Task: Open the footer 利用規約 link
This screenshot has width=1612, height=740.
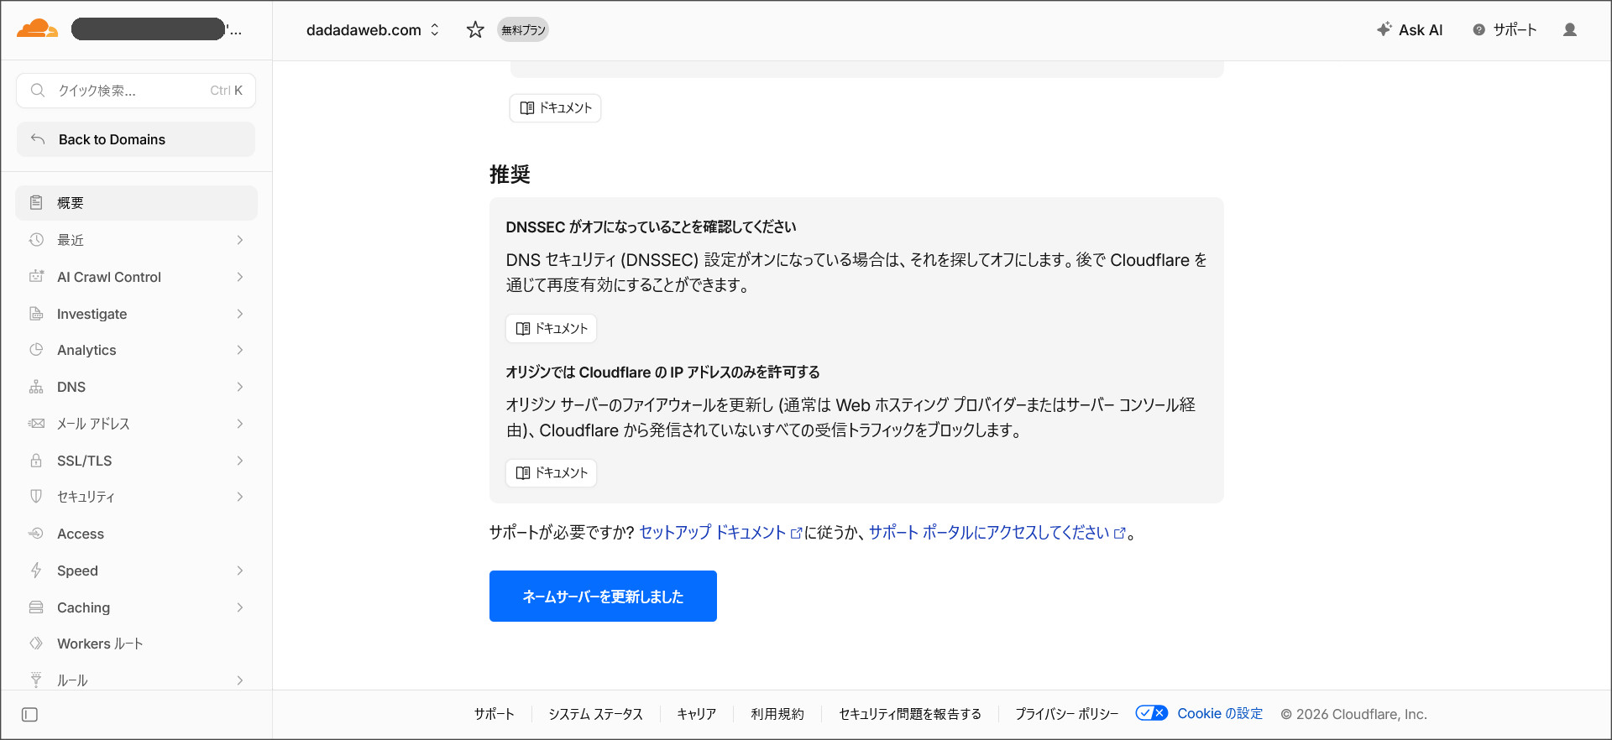Action: pos(777,714)
